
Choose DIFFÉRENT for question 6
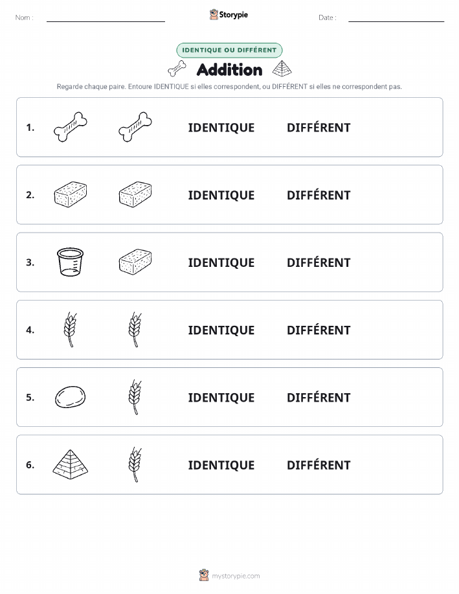click(x=319, y=465)
